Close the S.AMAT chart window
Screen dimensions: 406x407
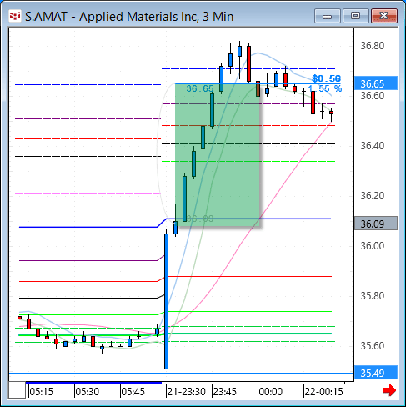384,16
